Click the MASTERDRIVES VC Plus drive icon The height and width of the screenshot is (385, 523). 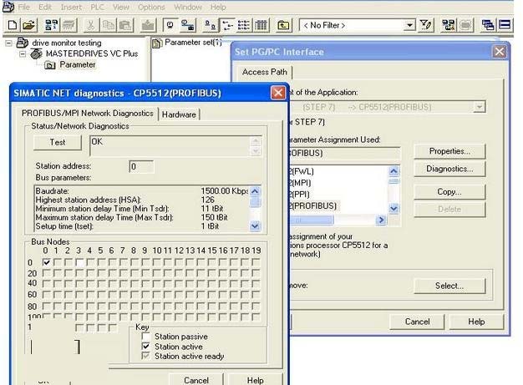(36, 53)
